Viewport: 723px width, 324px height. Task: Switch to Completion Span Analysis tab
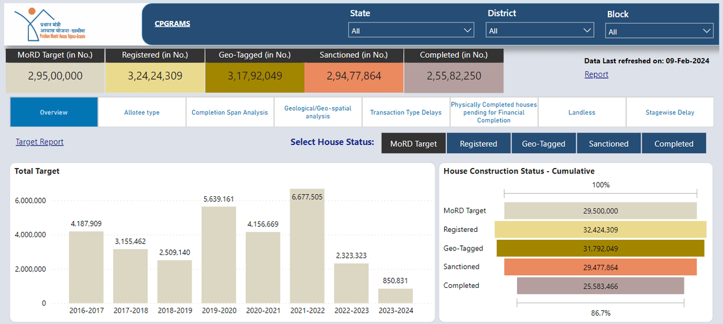pyautogui.click(x=230, y=113)
